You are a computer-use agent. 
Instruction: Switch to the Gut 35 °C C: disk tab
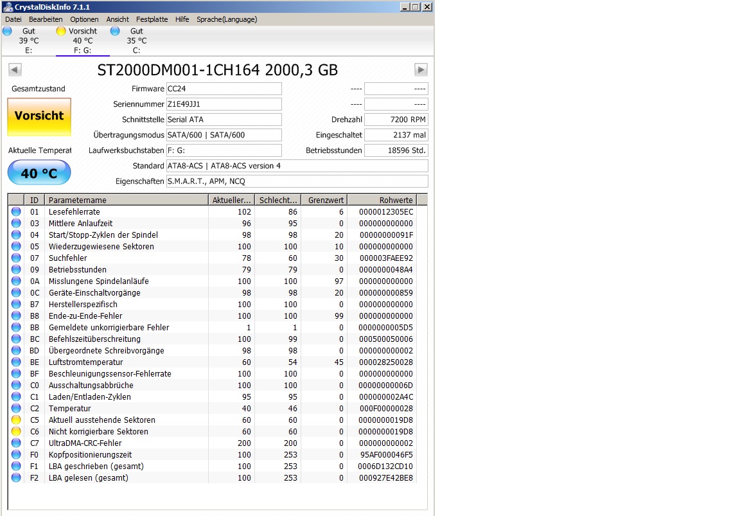click(x=136, y=40)
